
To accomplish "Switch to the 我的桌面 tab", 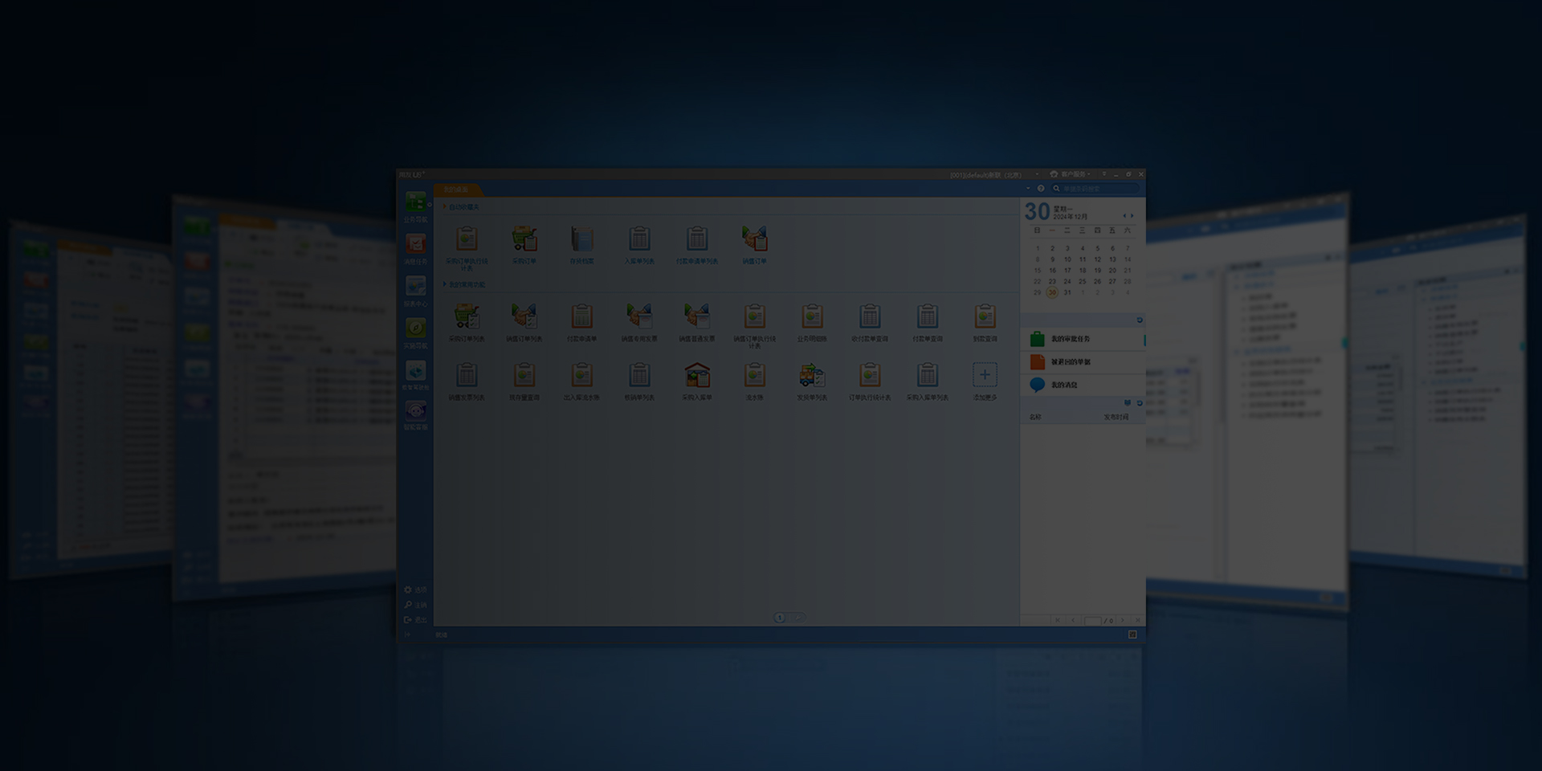I will 456,190.
